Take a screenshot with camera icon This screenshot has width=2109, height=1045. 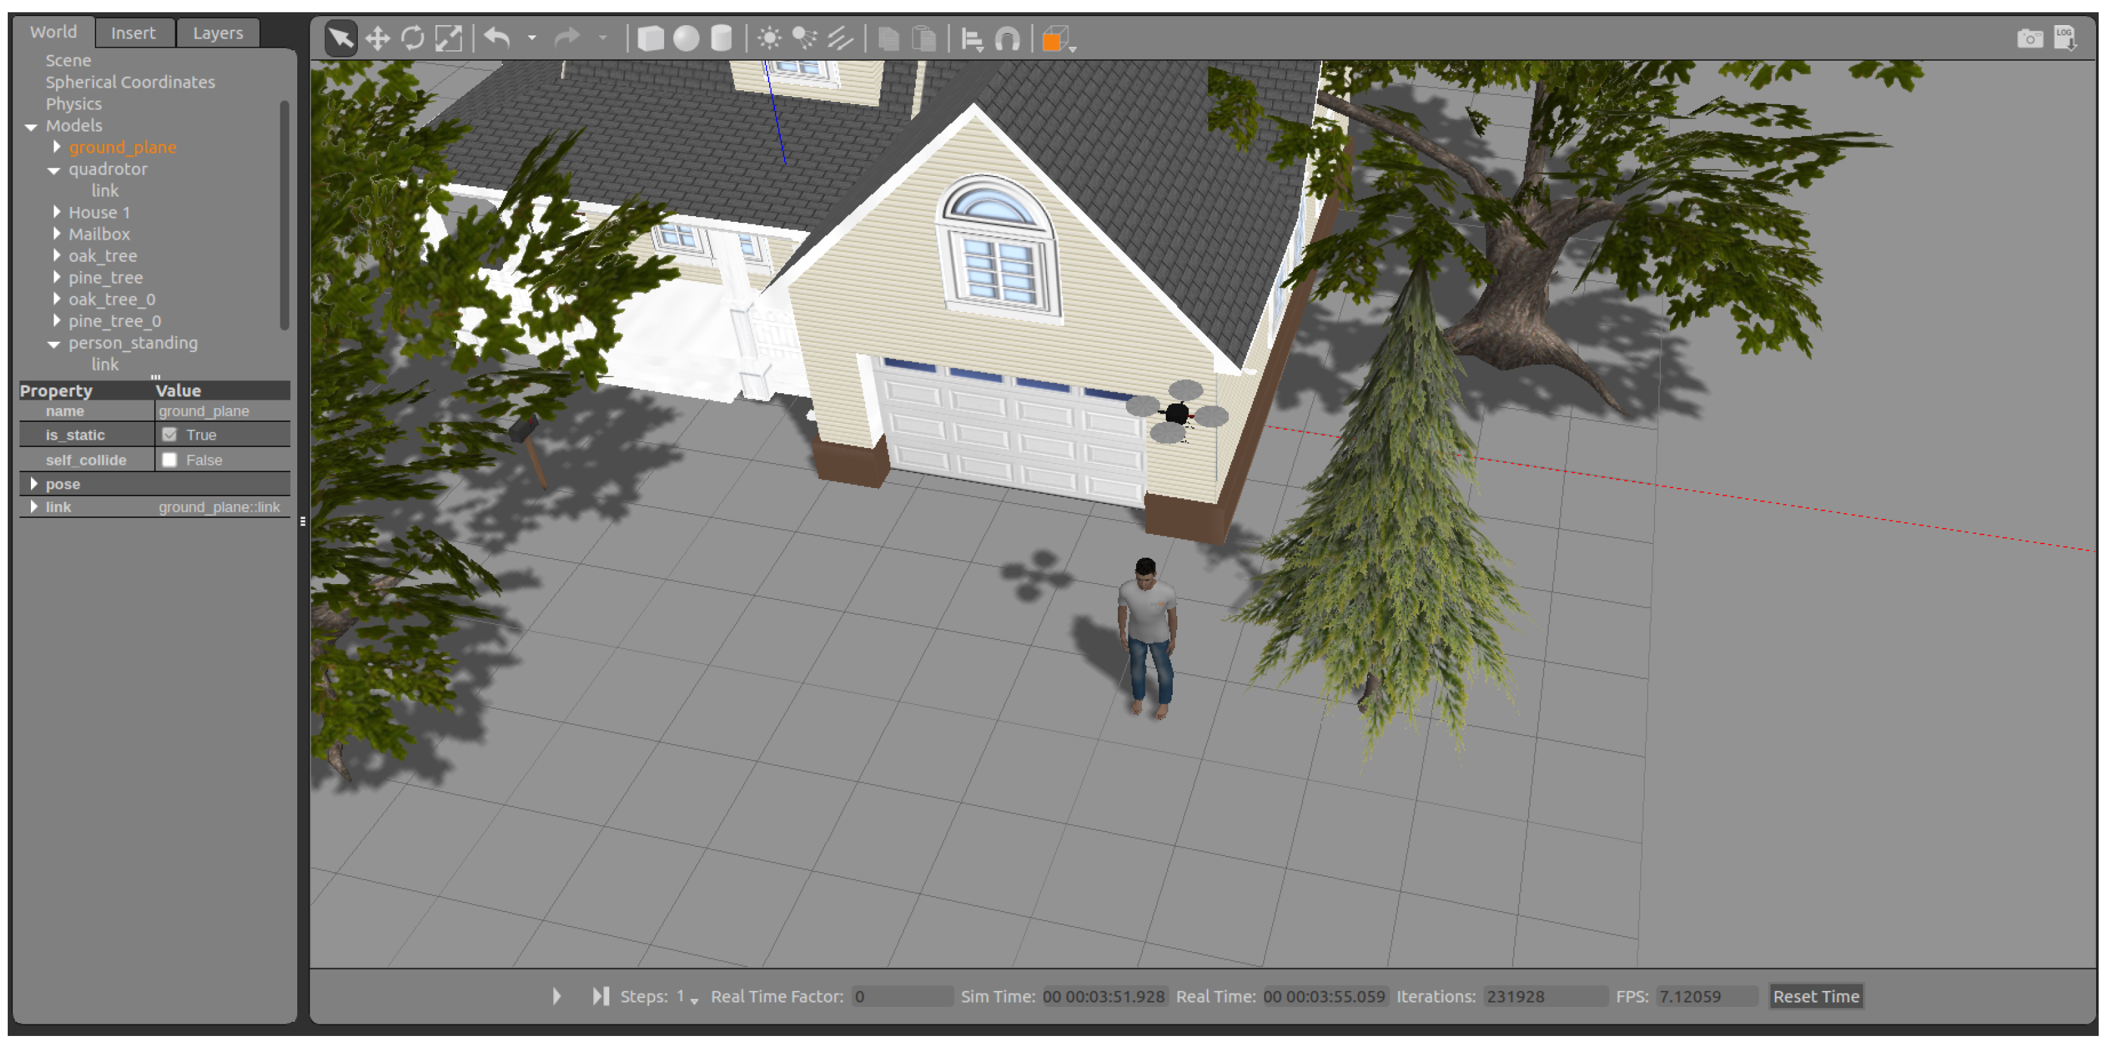pos(2029,37)
